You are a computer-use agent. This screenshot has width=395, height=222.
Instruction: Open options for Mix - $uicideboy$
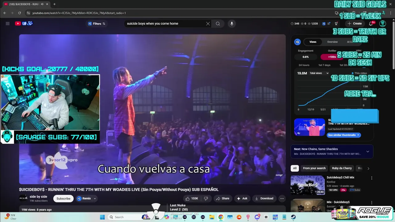[372, 203]
